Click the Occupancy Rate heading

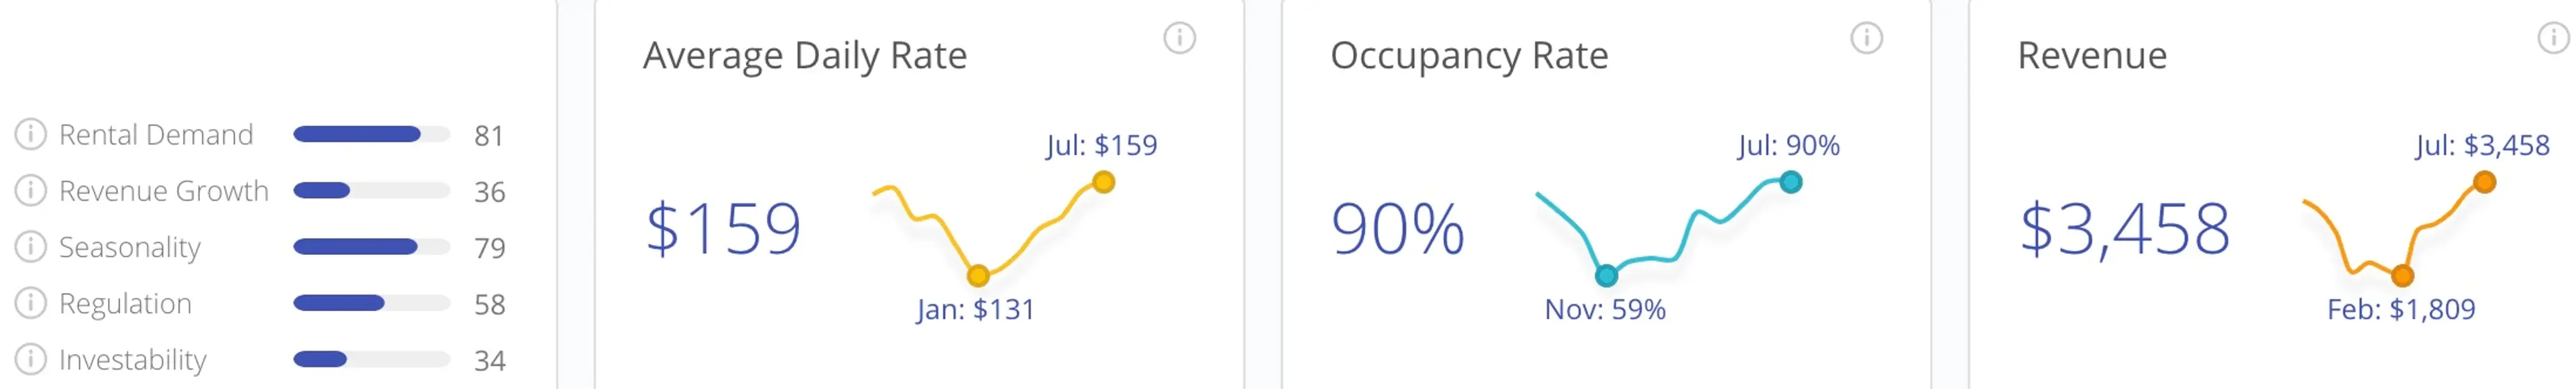(x=1469, y=56)
